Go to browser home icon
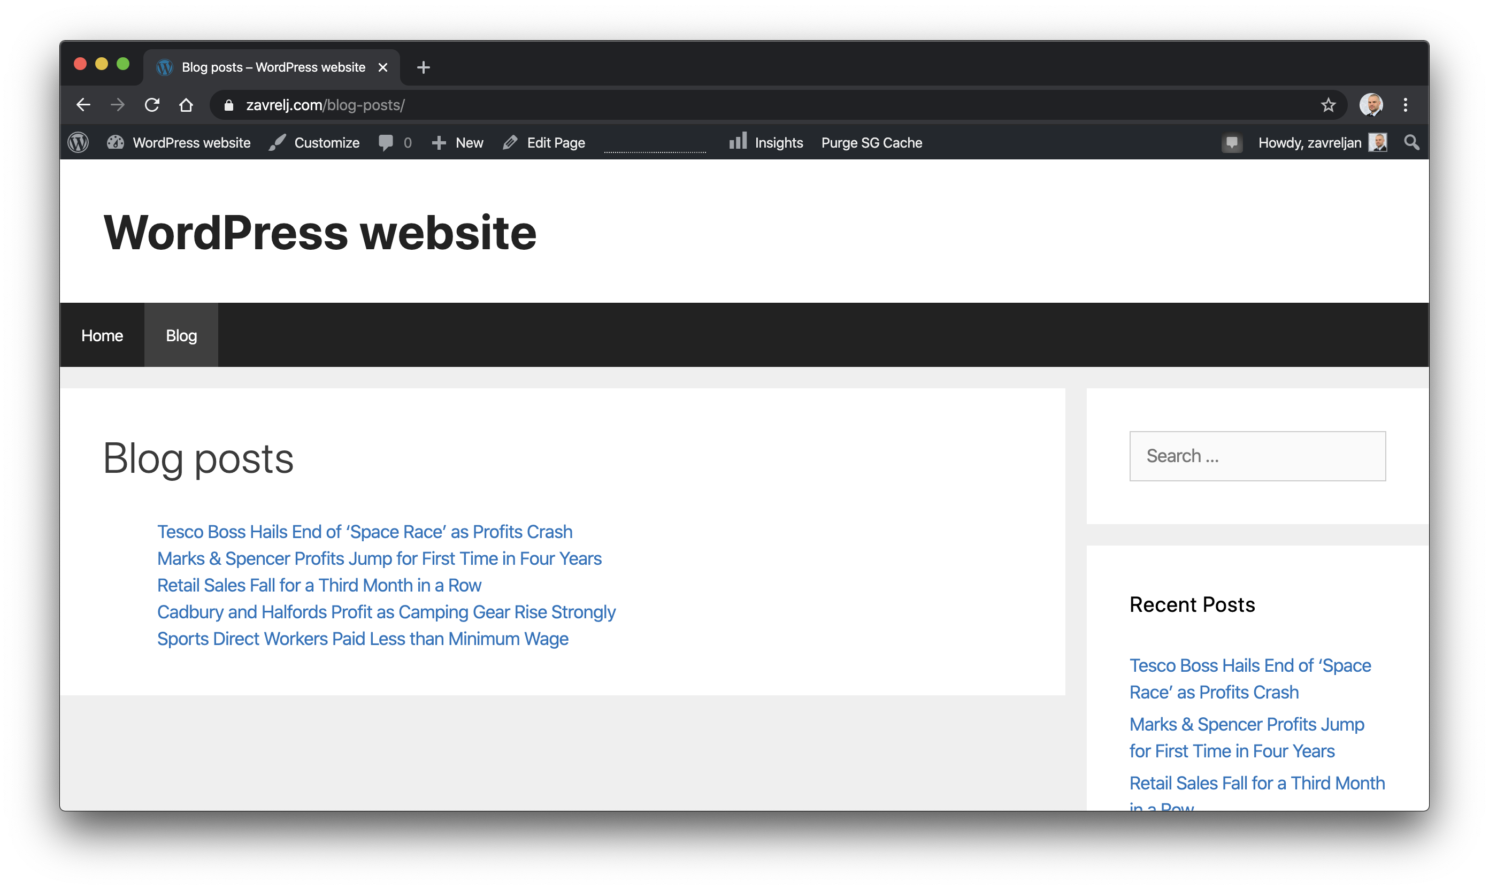 (x=186, y=105)
